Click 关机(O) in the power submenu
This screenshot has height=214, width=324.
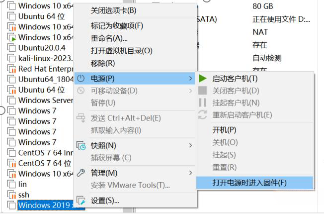coord(225,142)
